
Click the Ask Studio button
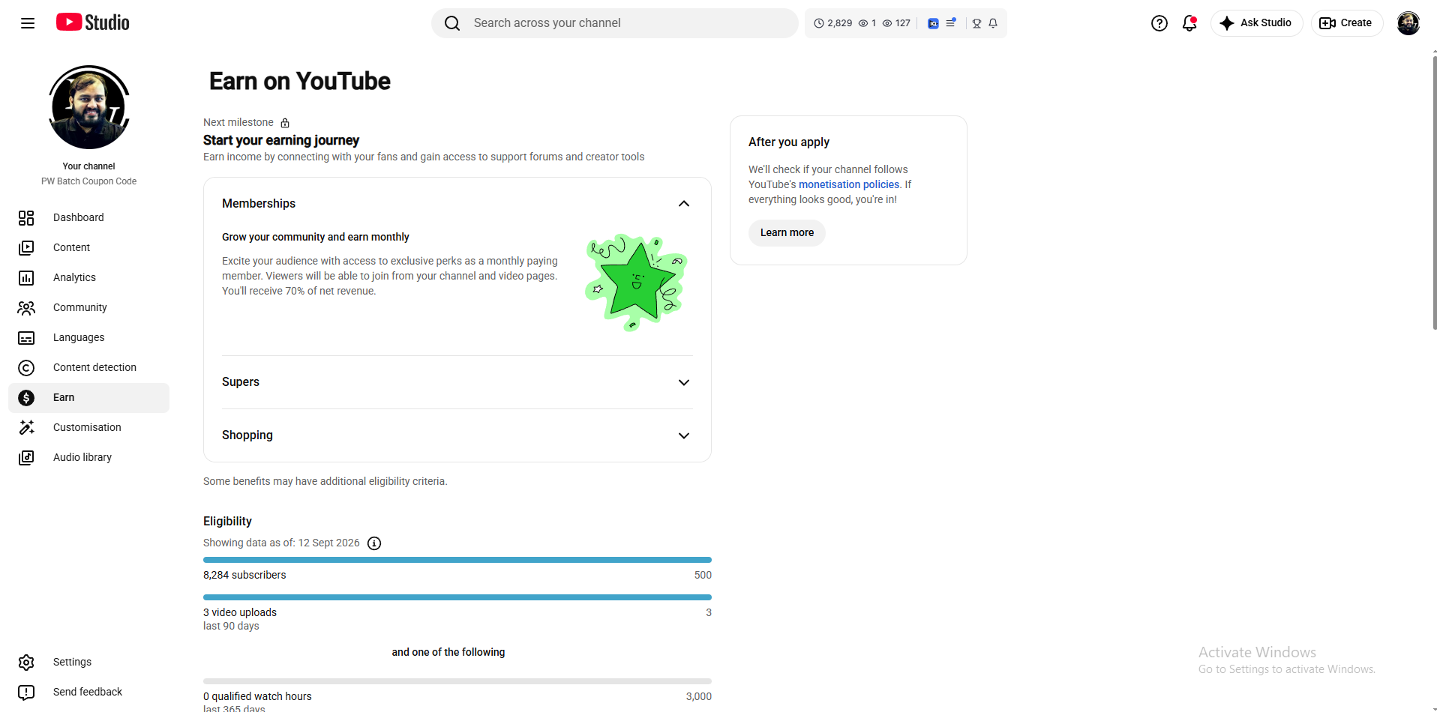point(1256,23)
